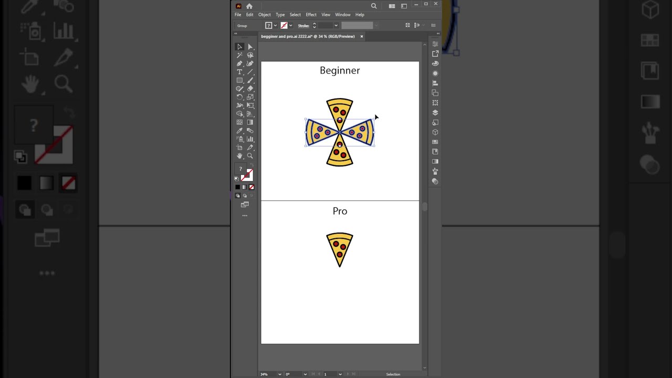Open the Arrange Documents icon

click(x=392, y=6)
